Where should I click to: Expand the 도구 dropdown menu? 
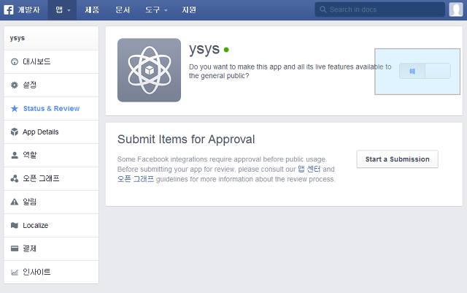[156, 9]
